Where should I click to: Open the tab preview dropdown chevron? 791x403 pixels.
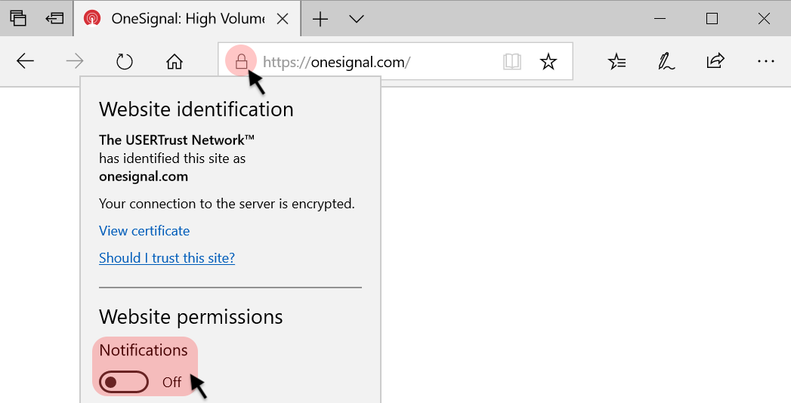357,19
